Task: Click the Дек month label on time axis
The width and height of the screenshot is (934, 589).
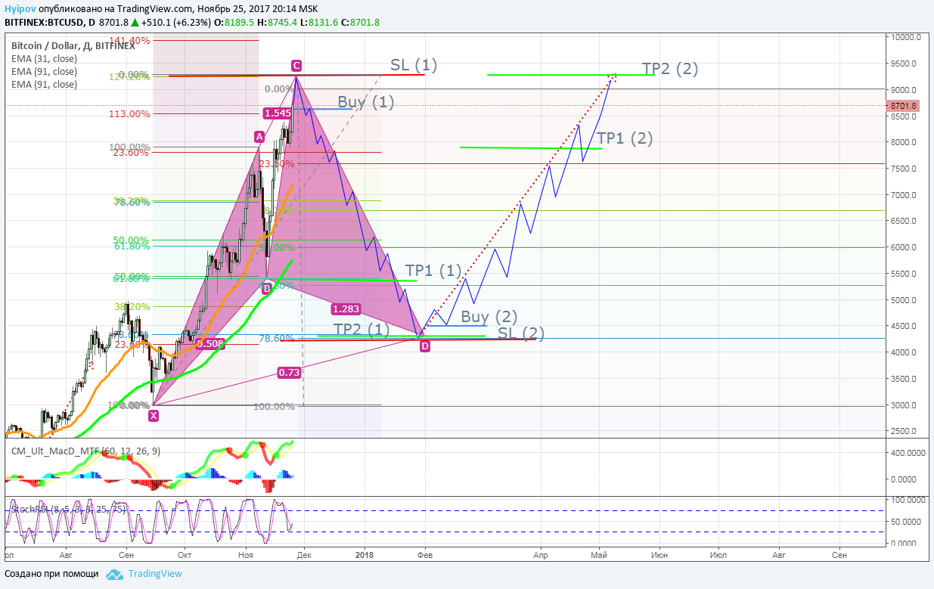Action: [x=303, y=556]
